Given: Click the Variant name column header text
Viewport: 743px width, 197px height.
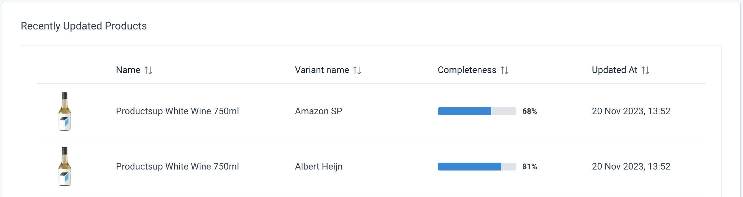Looking at the screenshot, I should click(322, 70).
